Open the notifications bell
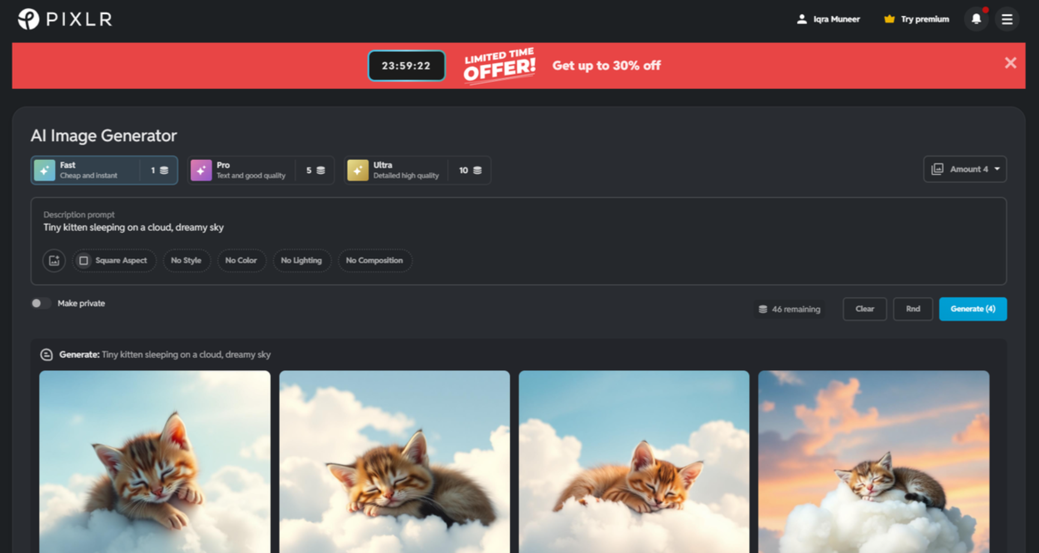 click(976, 19)
